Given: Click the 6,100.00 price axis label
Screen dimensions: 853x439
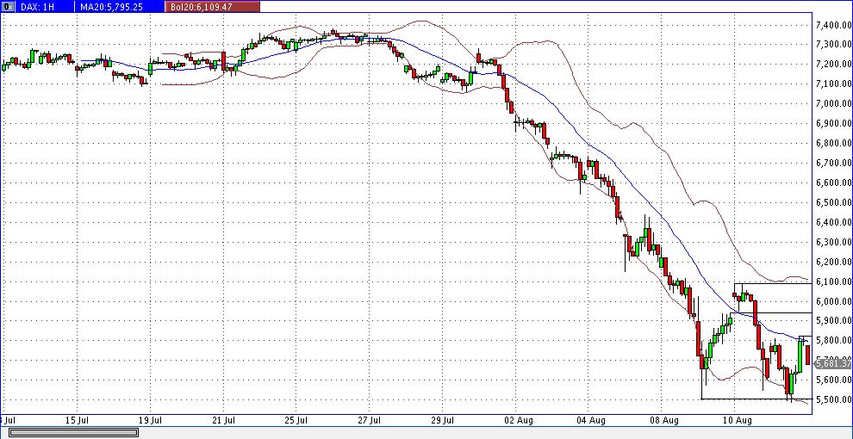Looking at the screenshot, I should click(x=833, y=281).
